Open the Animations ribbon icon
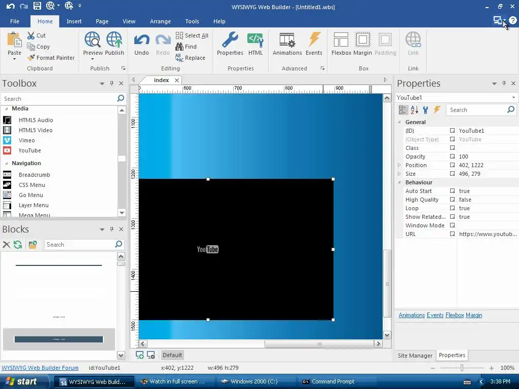The width and height of the screenshot is (519, 389). [x=287, y=40]
